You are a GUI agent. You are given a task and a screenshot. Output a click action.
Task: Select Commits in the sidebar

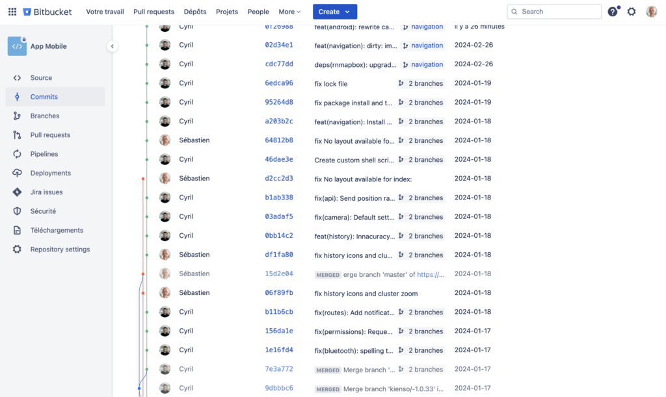pos(55,97)
